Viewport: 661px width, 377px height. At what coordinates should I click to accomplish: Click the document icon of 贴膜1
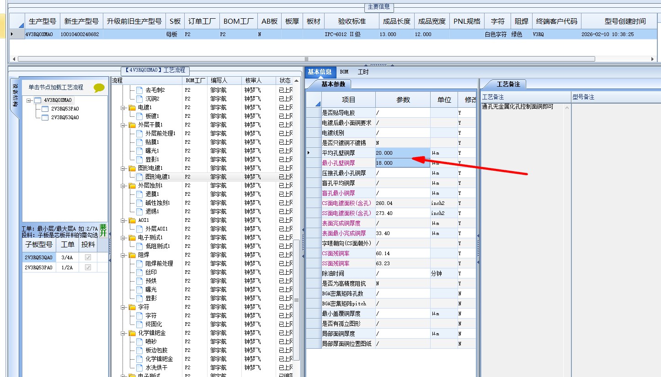click(x=139, y=142)
